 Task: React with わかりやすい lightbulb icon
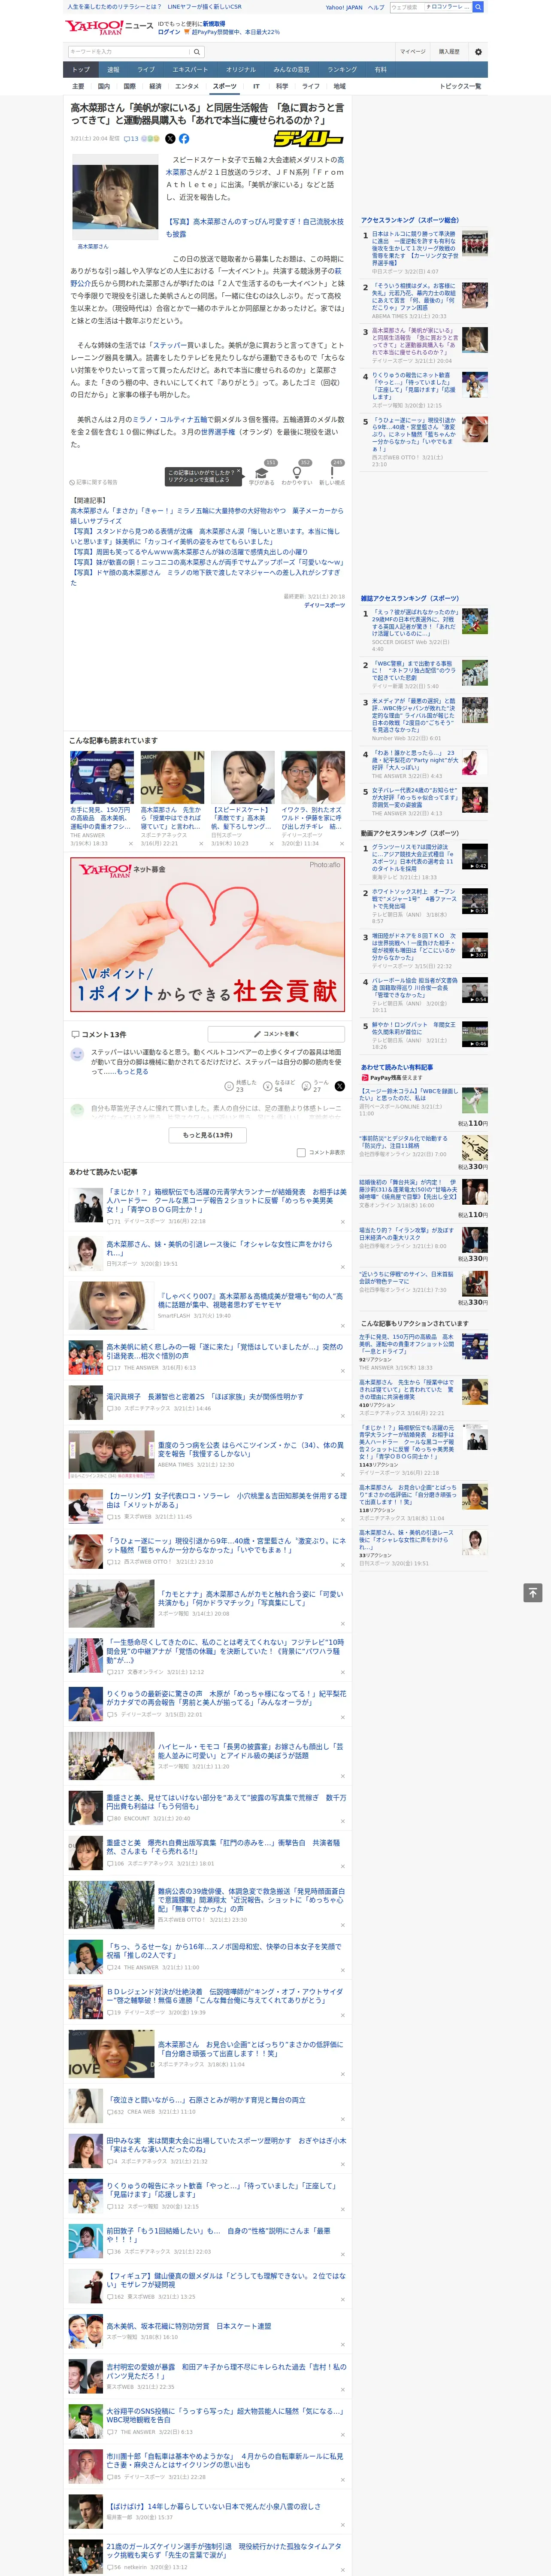(296, 474)
